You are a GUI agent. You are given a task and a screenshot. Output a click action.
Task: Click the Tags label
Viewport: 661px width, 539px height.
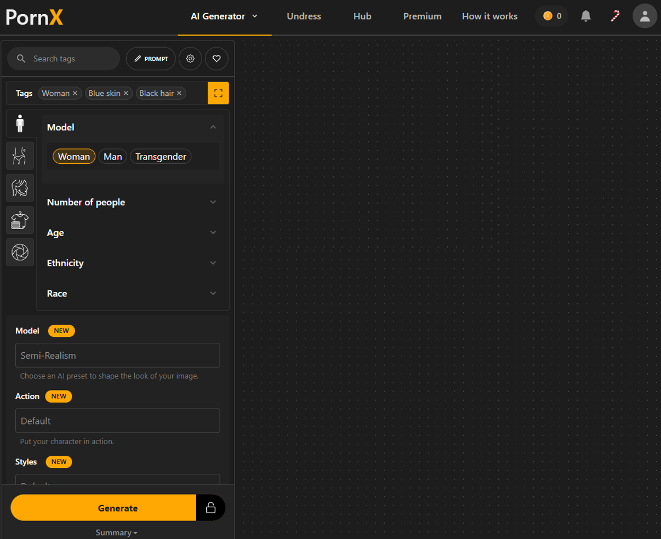24,93
